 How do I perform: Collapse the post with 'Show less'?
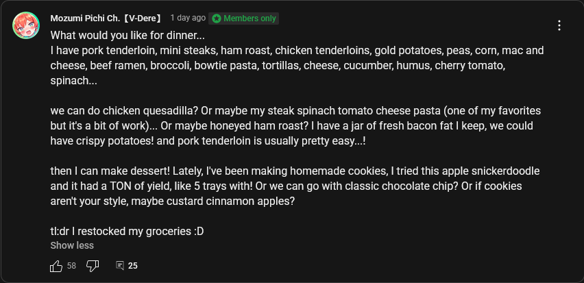72,245
